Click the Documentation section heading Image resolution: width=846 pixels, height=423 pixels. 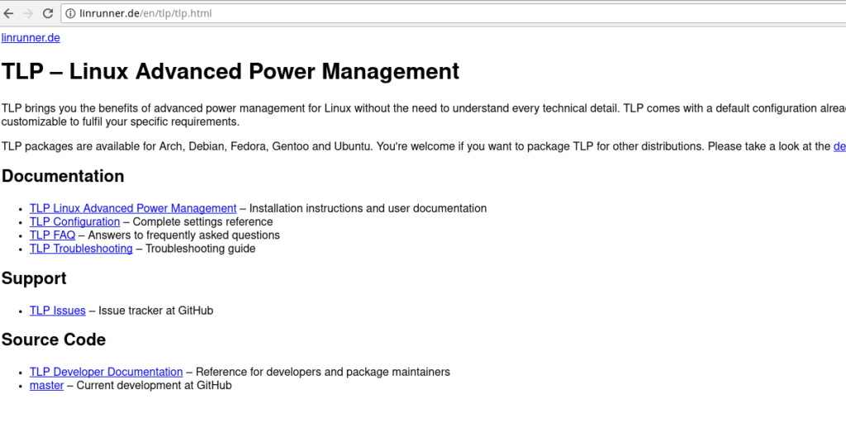click(x=63, y=177)
